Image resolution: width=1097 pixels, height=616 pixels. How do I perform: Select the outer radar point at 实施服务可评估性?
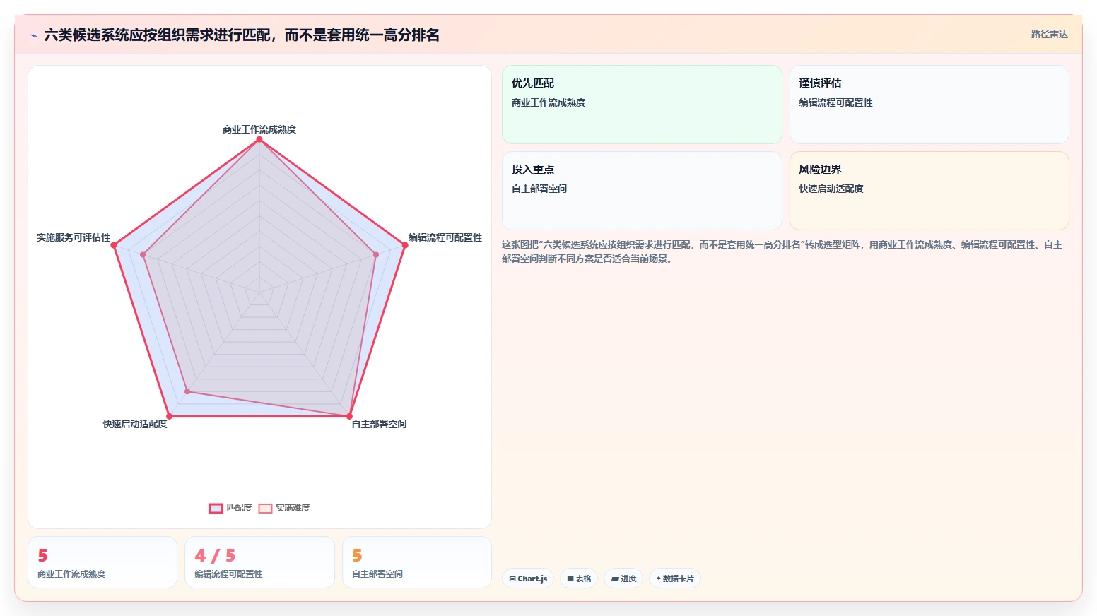click(x=114, y=245)
